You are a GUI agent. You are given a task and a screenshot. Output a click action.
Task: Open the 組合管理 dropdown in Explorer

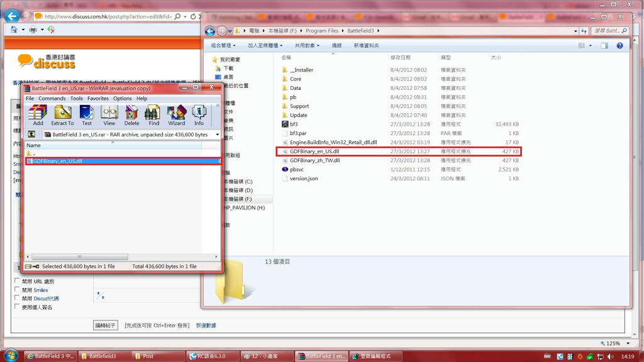click(x=223, y=45)
